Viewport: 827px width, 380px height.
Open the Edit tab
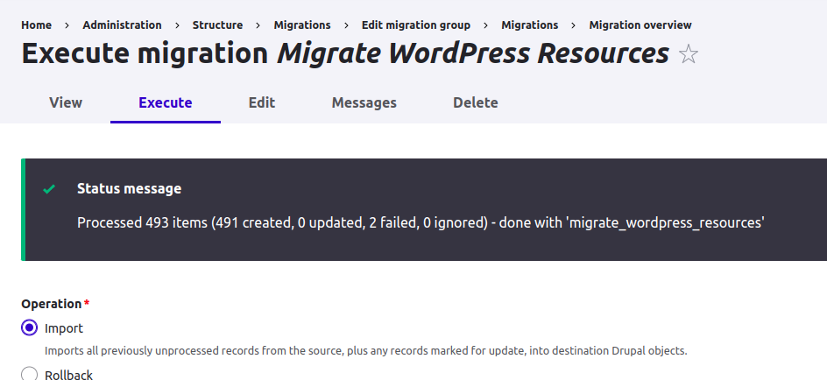(x=262, y=102)
